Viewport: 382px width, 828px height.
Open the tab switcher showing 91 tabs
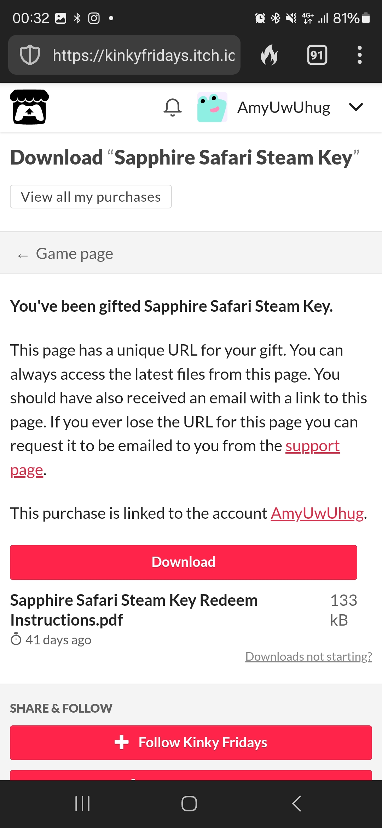pyautogui.click(x=317, y=55)
